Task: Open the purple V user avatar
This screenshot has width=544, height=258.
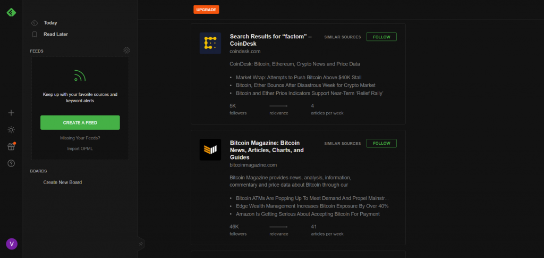Action: coord(12,244)
